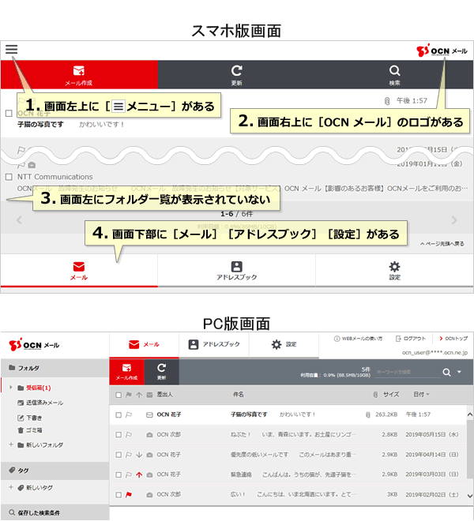Image resolution: width=474 pixels, height=521 pixels.
Task: Click the タグ section header
Action: (x=55, y=470)
